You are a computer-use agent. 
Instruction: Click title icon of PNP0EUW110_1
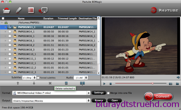tap(15, 54)
